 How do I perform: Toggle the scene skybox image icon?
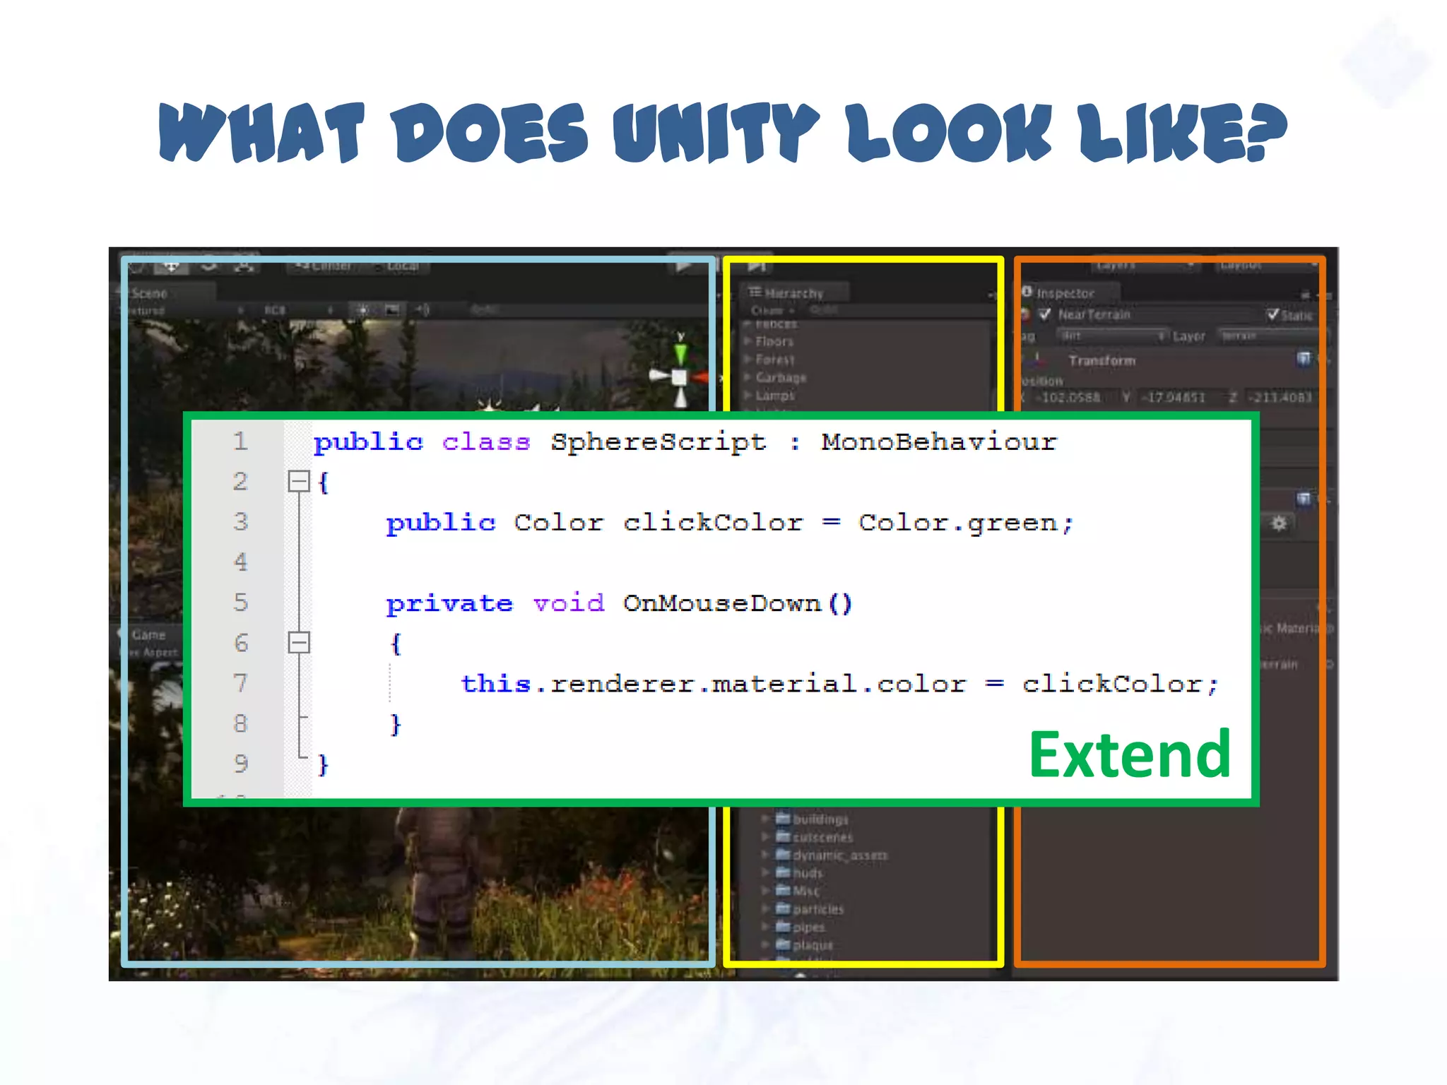click(x=392, y=310)
